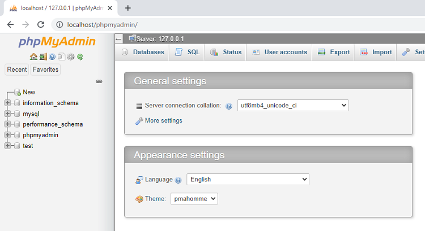Click the Server: 127.0.0.1 breadcrumb link

click(x=160, y=39)
